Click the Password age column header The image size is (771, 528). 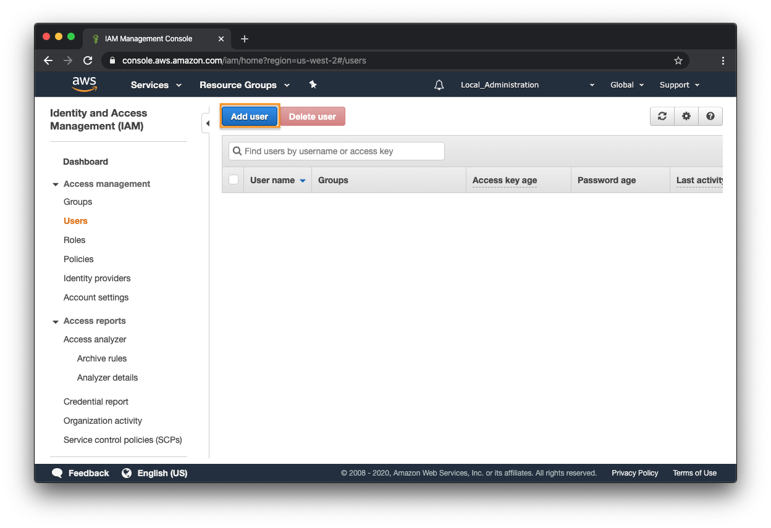(620, 180)
